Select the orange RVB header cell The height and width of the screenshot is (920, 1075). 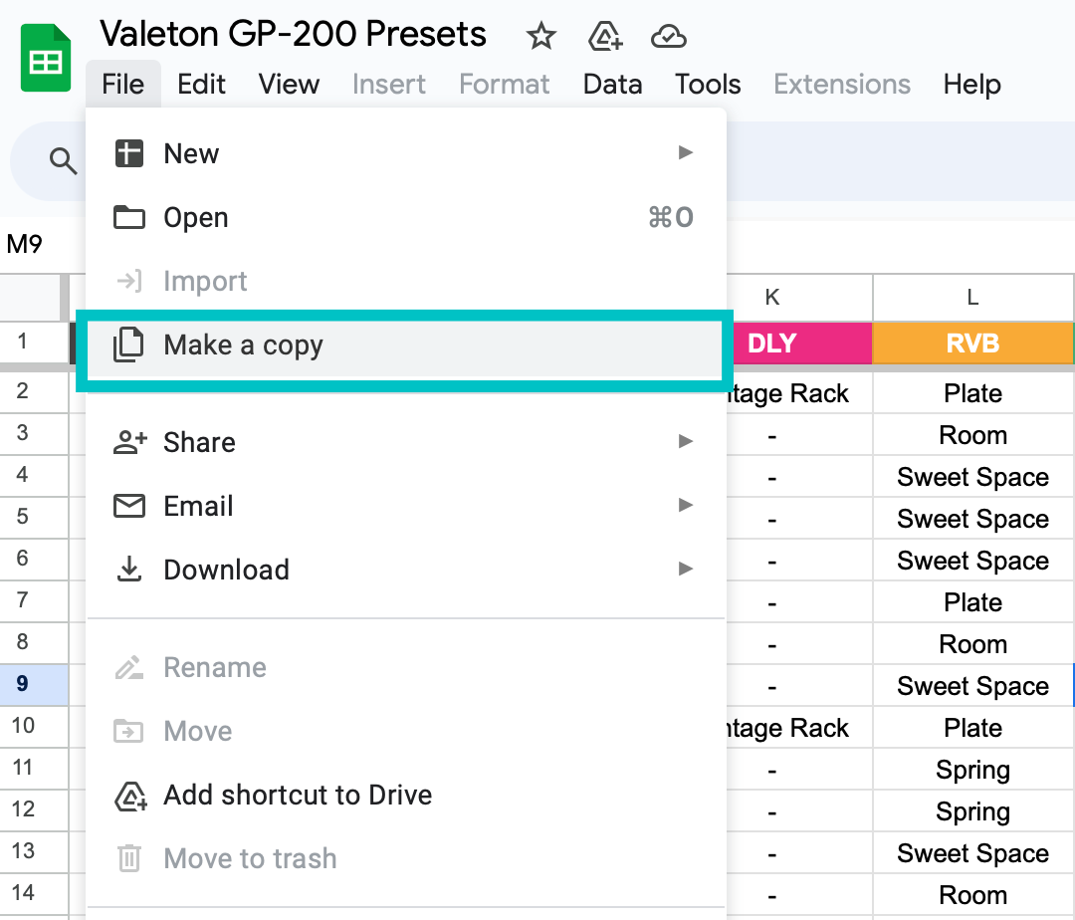point(972,343)
